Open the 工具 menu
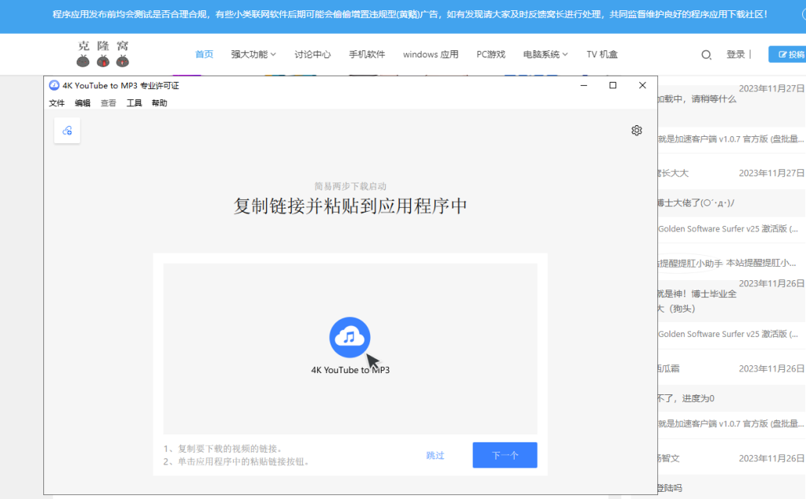Screen dimensions: 806x499 134,103
